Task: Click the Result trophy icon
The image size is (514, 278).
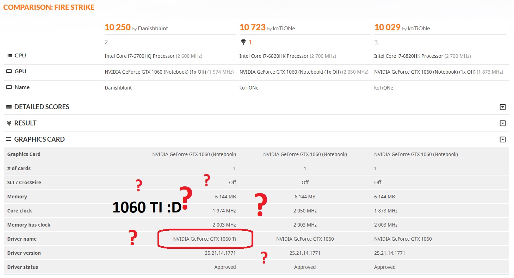Action: [x=9, y=123]
